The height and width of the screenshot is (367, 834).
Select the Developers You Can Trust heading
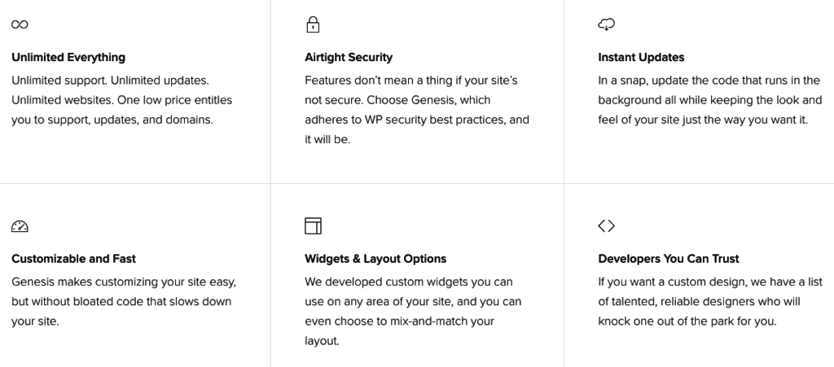669,259
